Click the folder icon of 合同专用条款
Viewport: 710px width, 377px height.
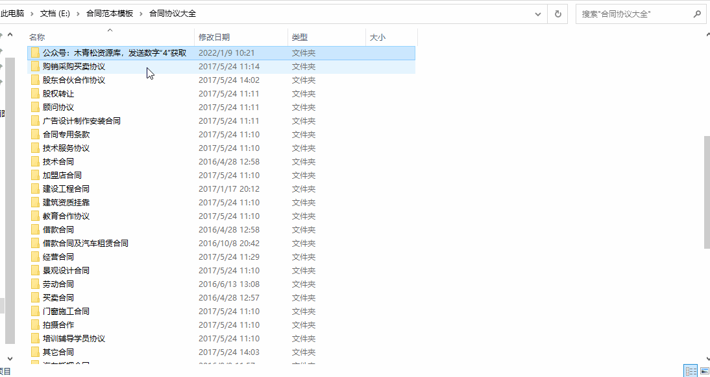point(35,134)
